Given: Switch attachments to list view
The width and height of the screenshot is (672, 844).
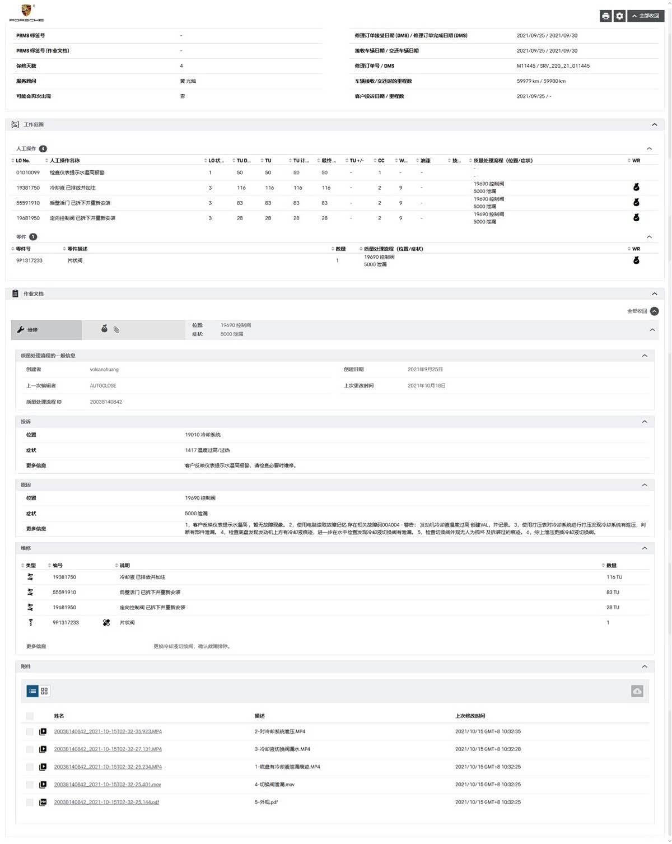Looking at the screenshot, I should coord(32,691).
